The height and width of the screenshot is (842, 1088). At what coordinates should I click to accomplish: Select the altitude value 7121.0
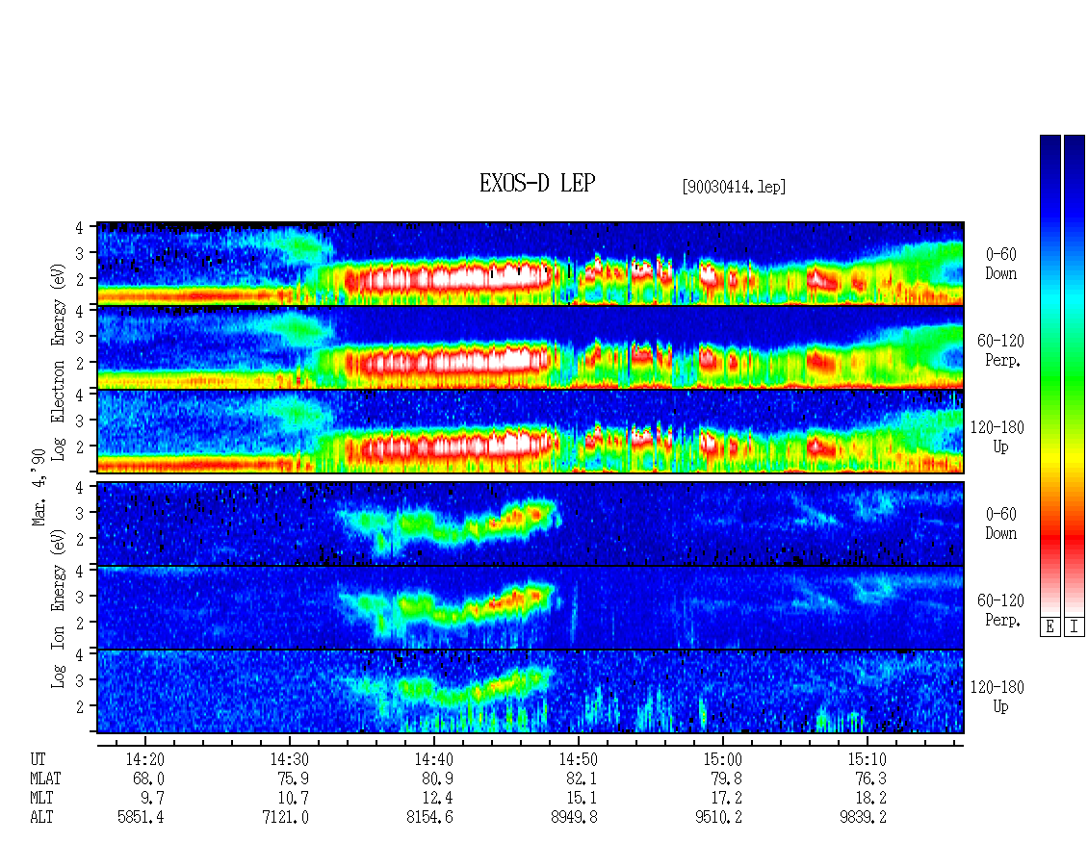point(285,818)
